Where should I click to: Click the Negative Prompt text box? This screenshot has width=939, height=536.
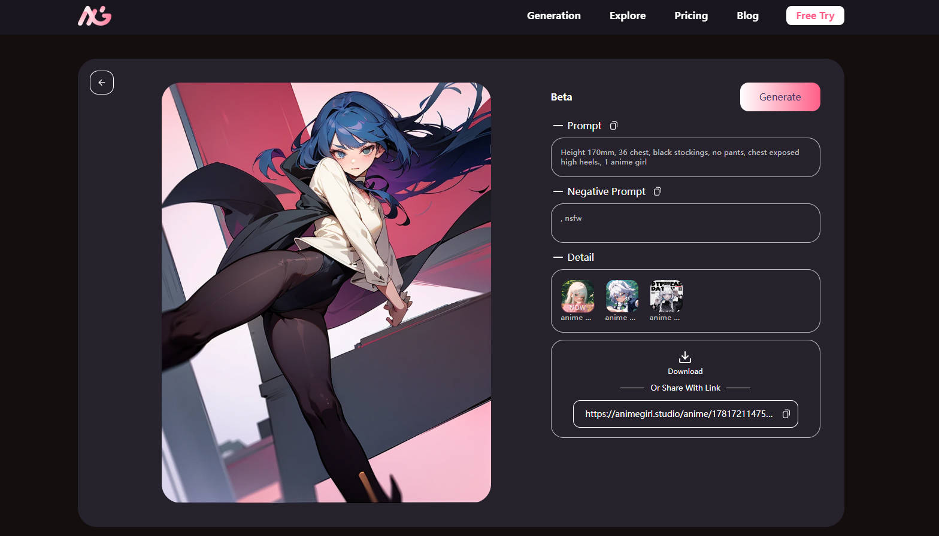[x=686, y=223]
